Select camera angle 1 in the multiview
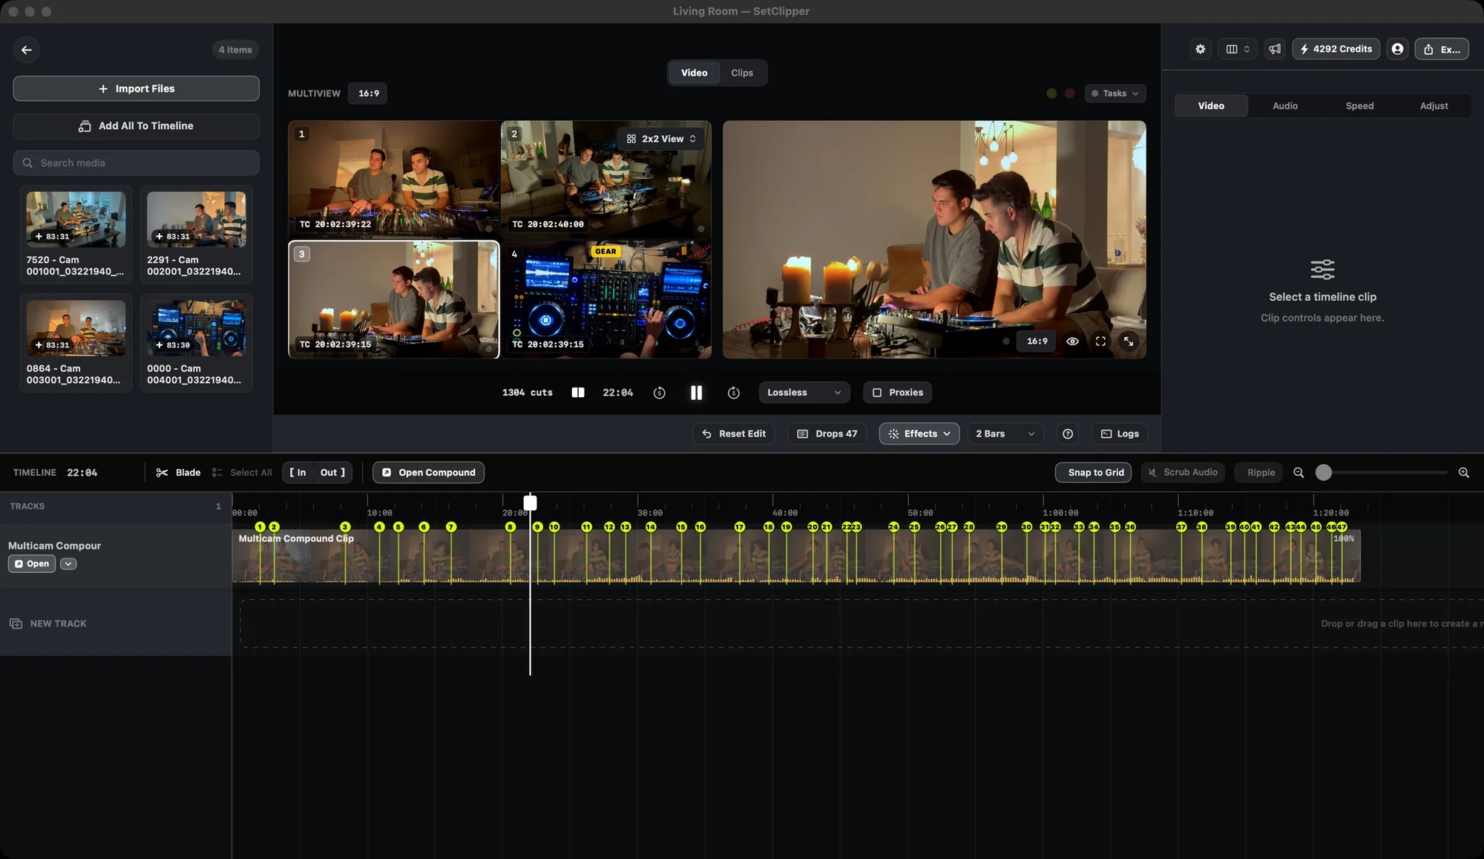This screenshot has width=1484, height=859. click(x=393, y=179)
